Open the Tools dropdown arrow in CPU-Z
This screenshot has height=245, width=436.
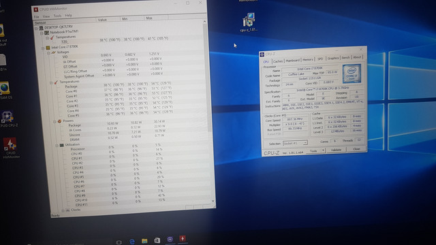(x=323, y=150)
